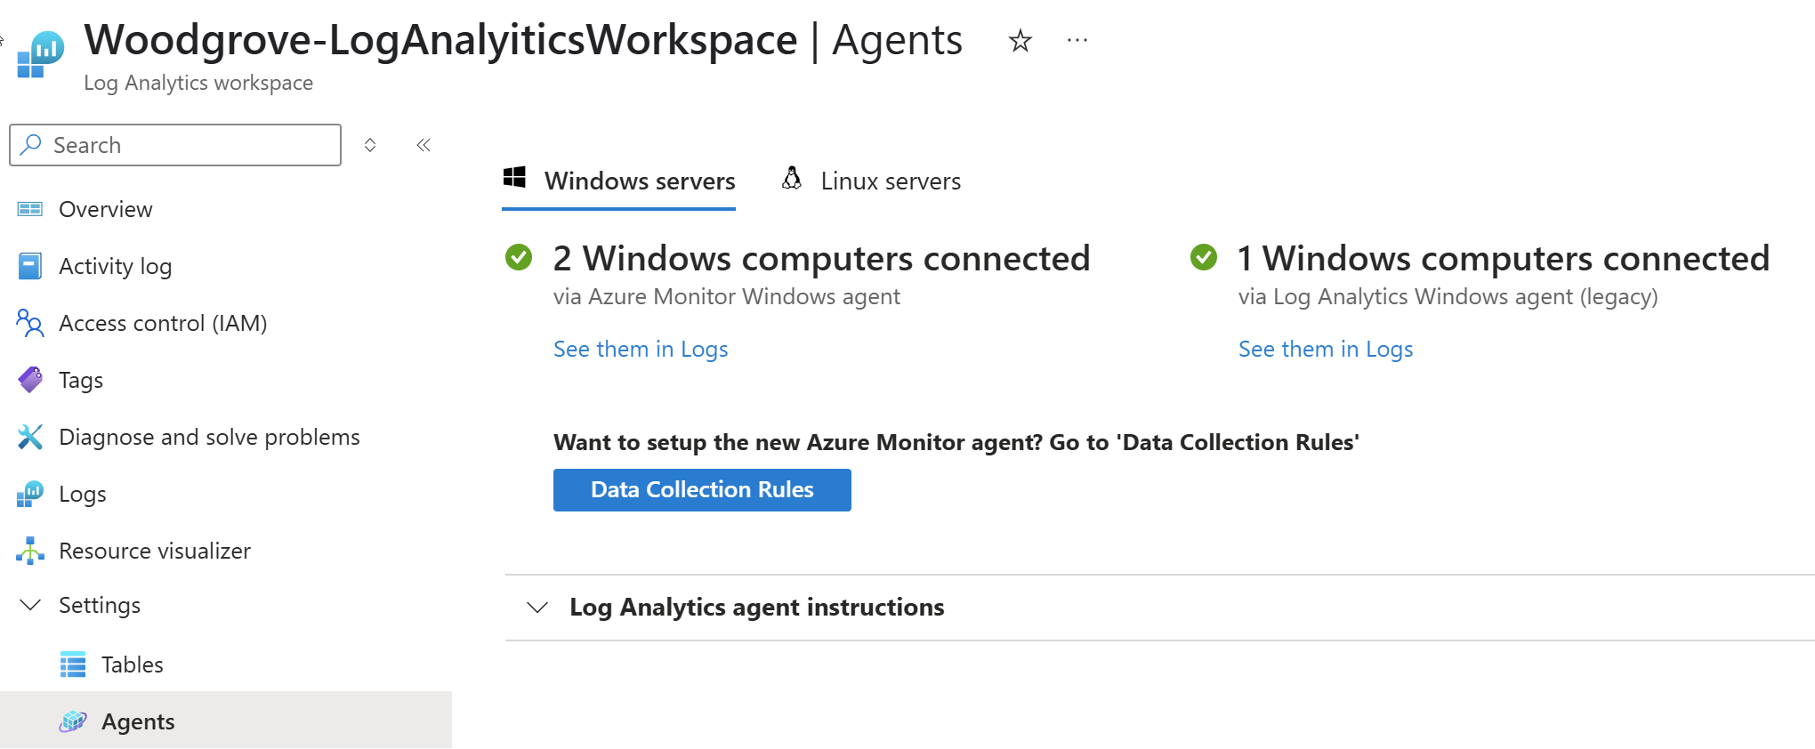Click the Resource visualizer hierarchy icon
1815x749 pixels.
pos(30,551)
